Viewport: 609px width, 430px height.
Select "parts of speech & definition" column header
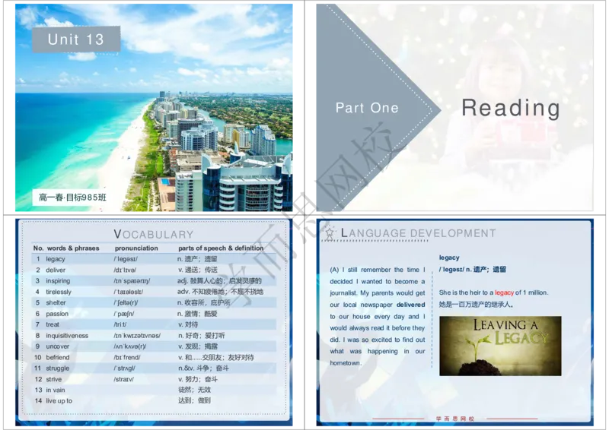tap(221, 248)
